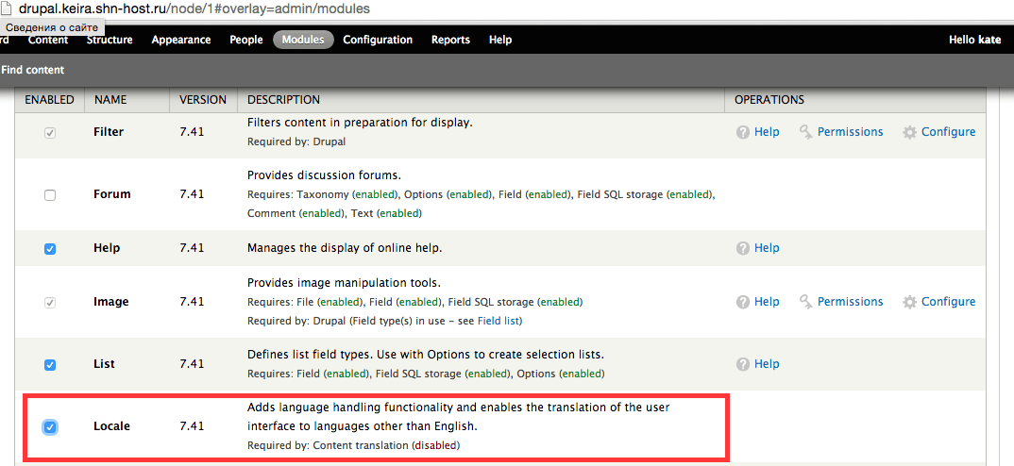
Task: Open the Configuration admin menu
Action: tap(378, 40)
